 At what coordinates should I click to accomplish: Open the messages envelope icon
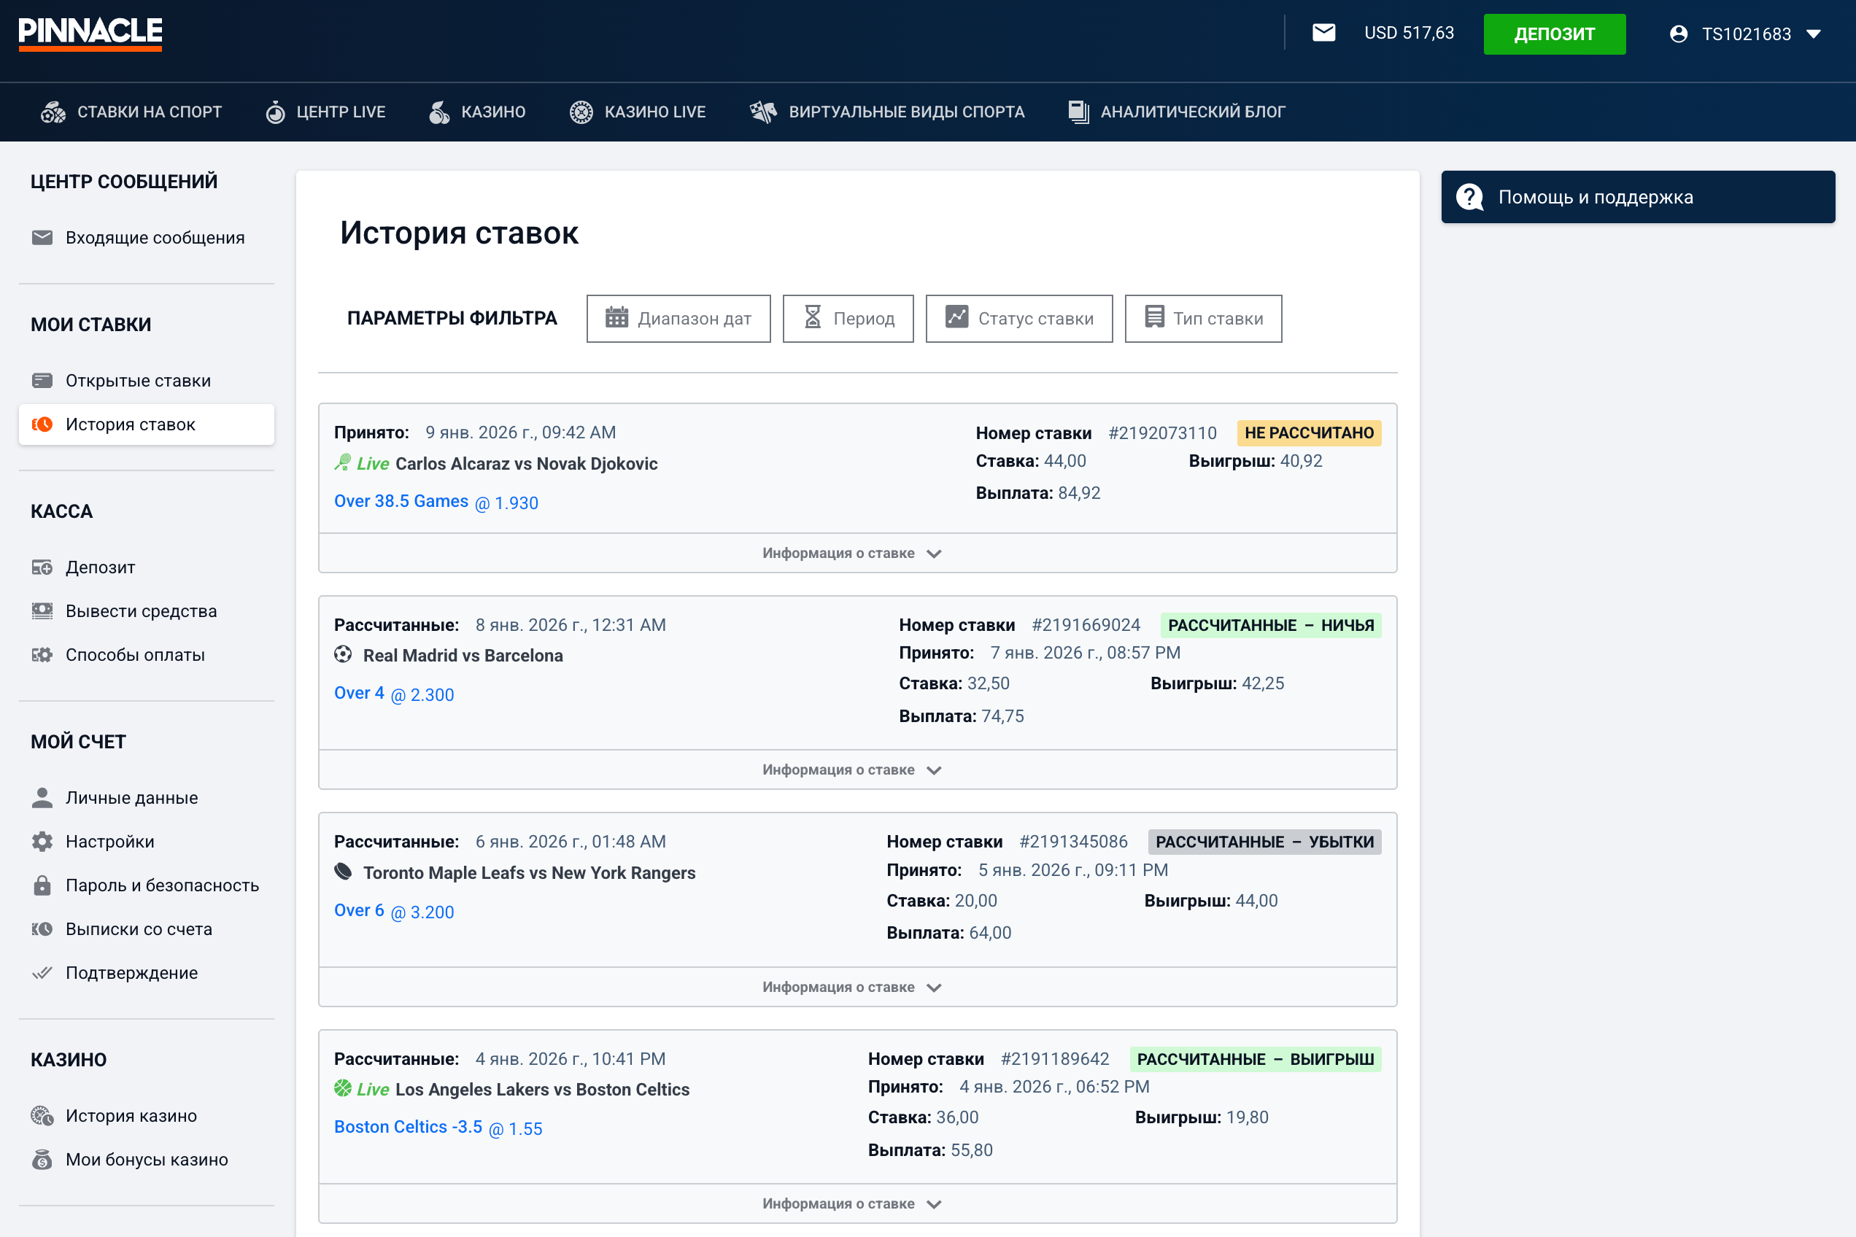1324,33
